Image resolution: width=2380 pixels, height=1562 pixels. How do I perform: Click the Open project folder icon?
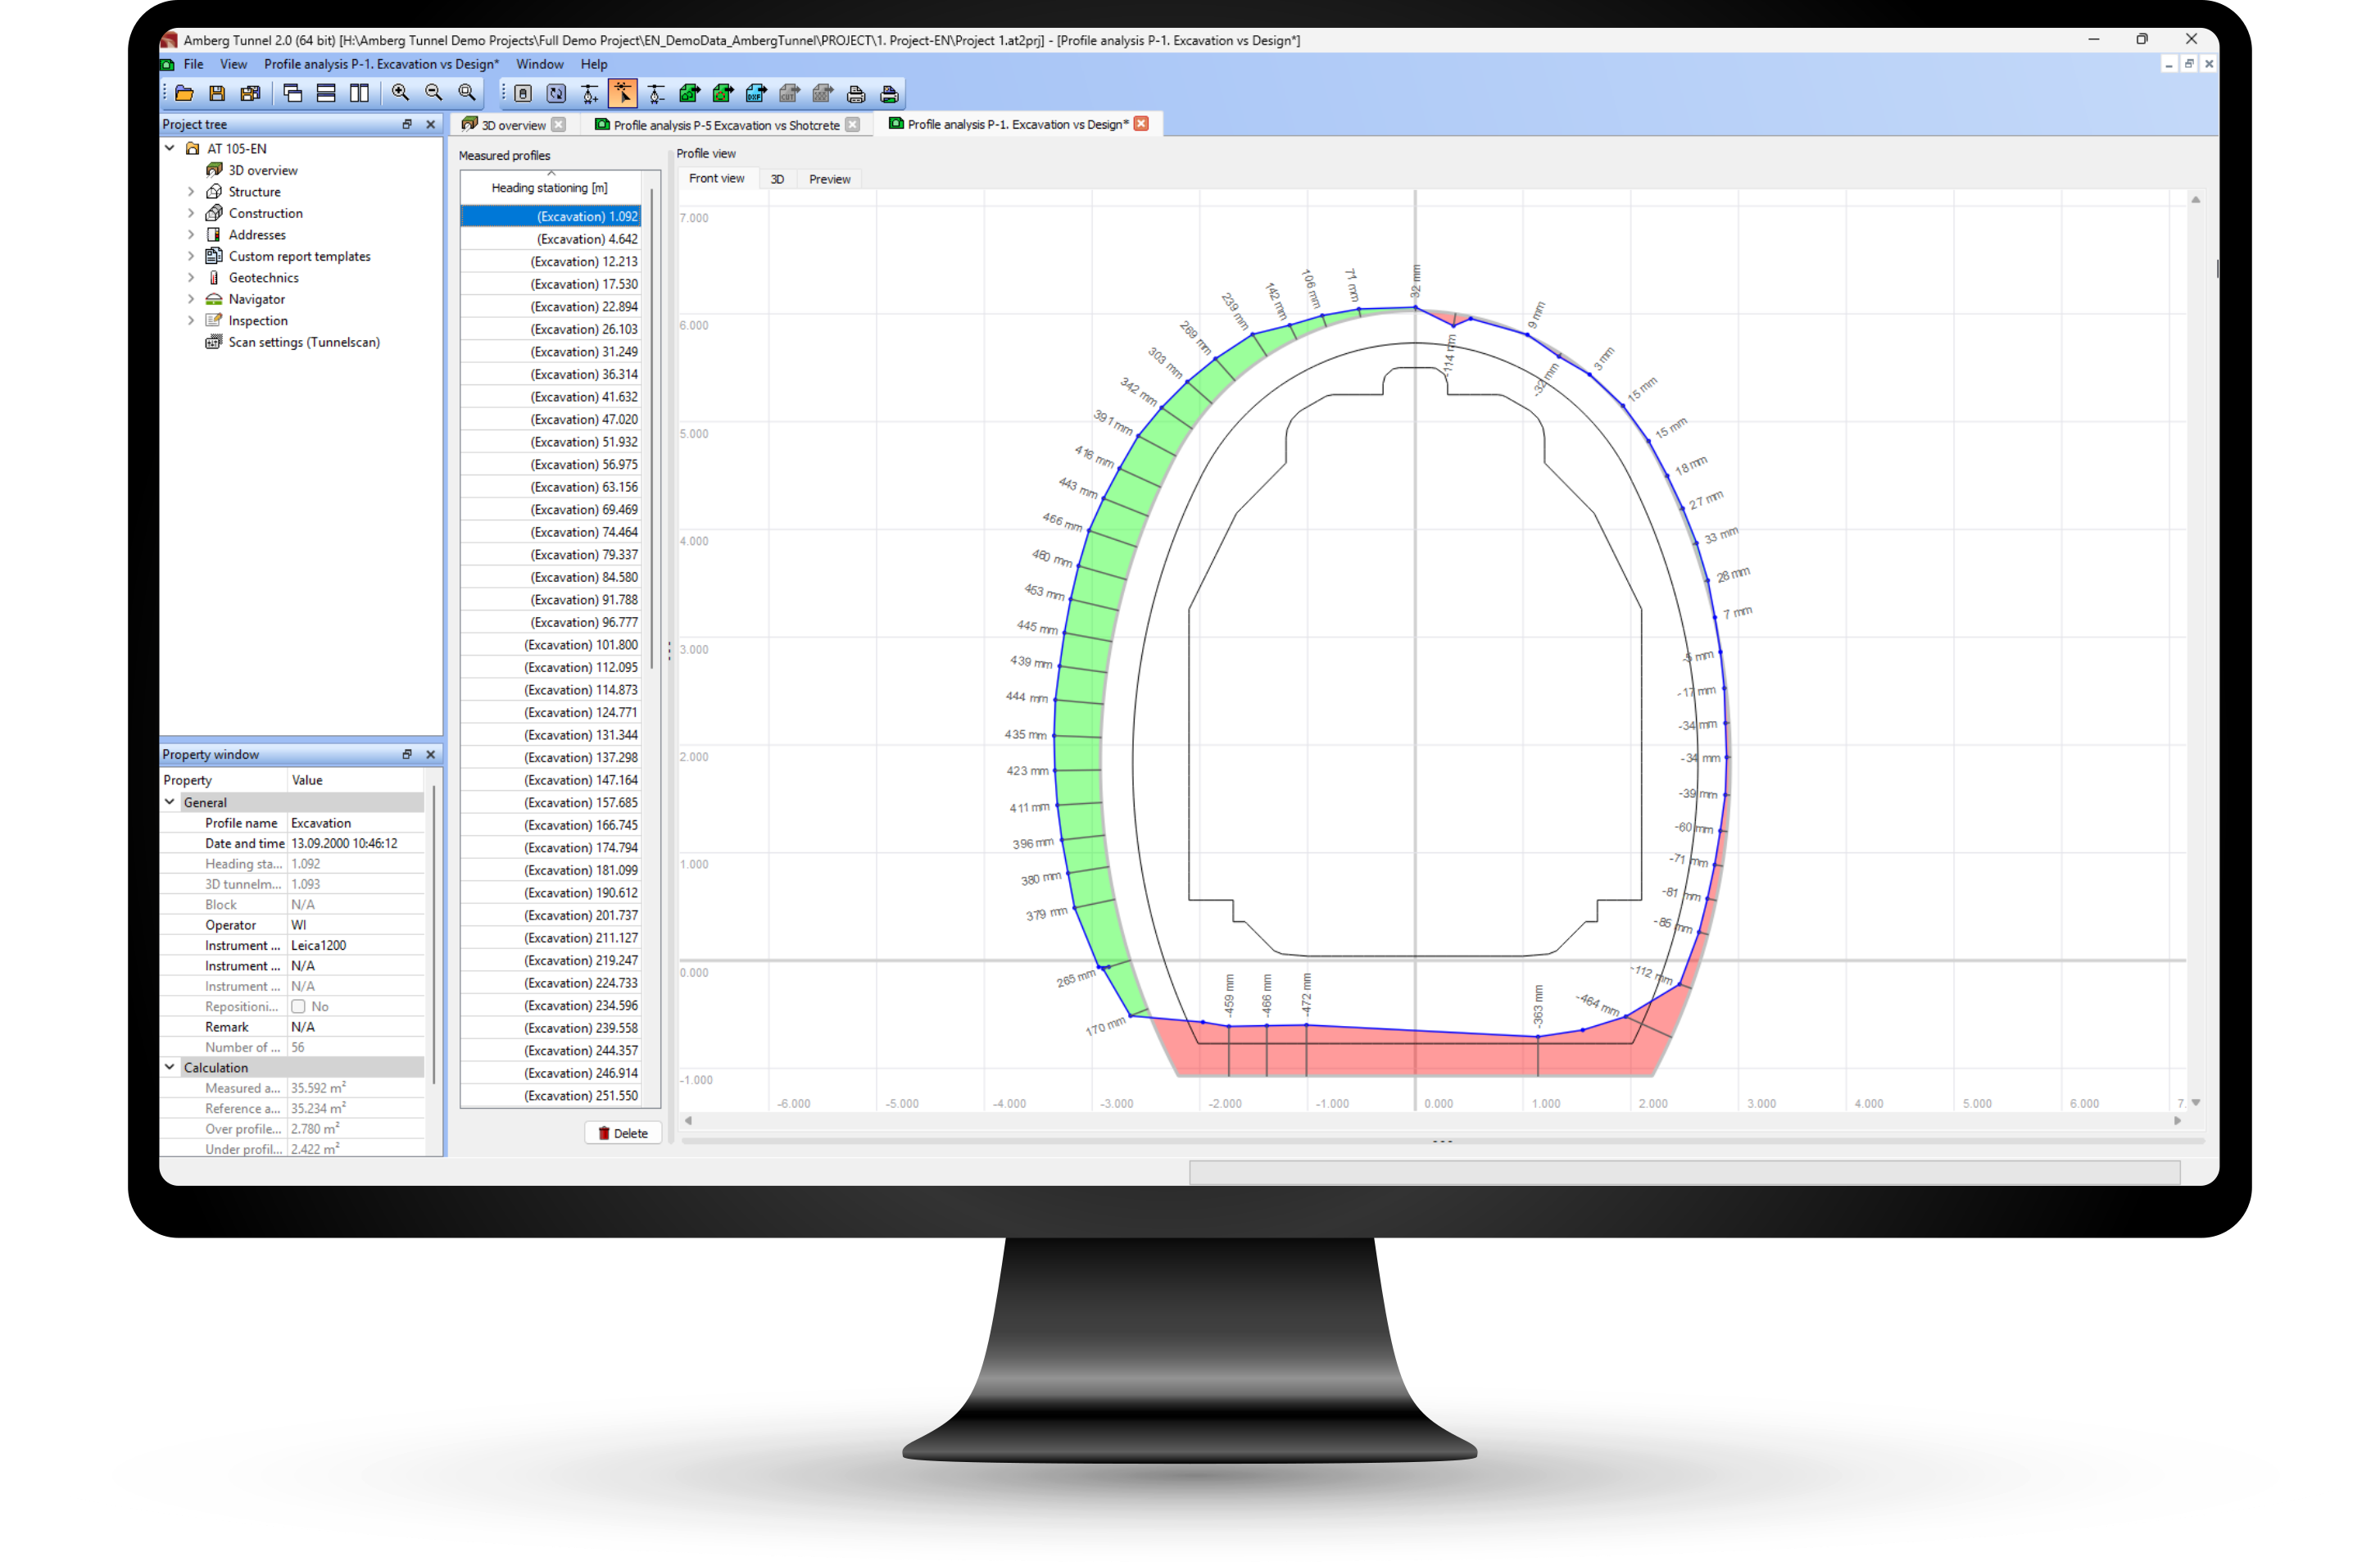coord(184,94)
